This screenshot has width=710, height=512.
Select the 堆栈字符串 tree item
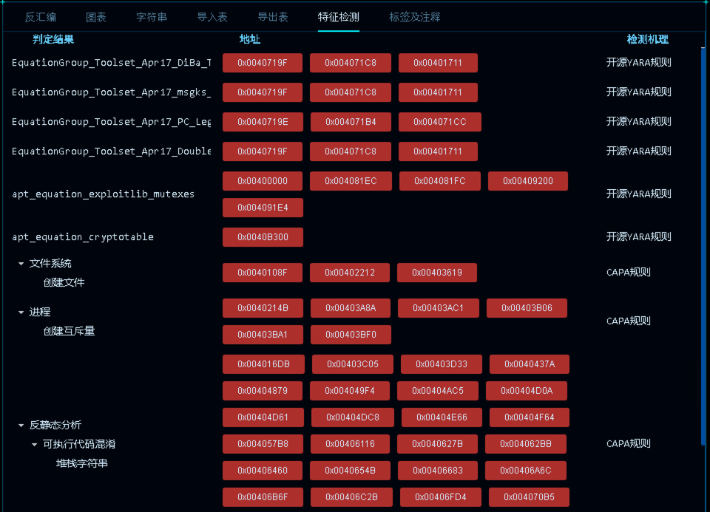point(82,464)
